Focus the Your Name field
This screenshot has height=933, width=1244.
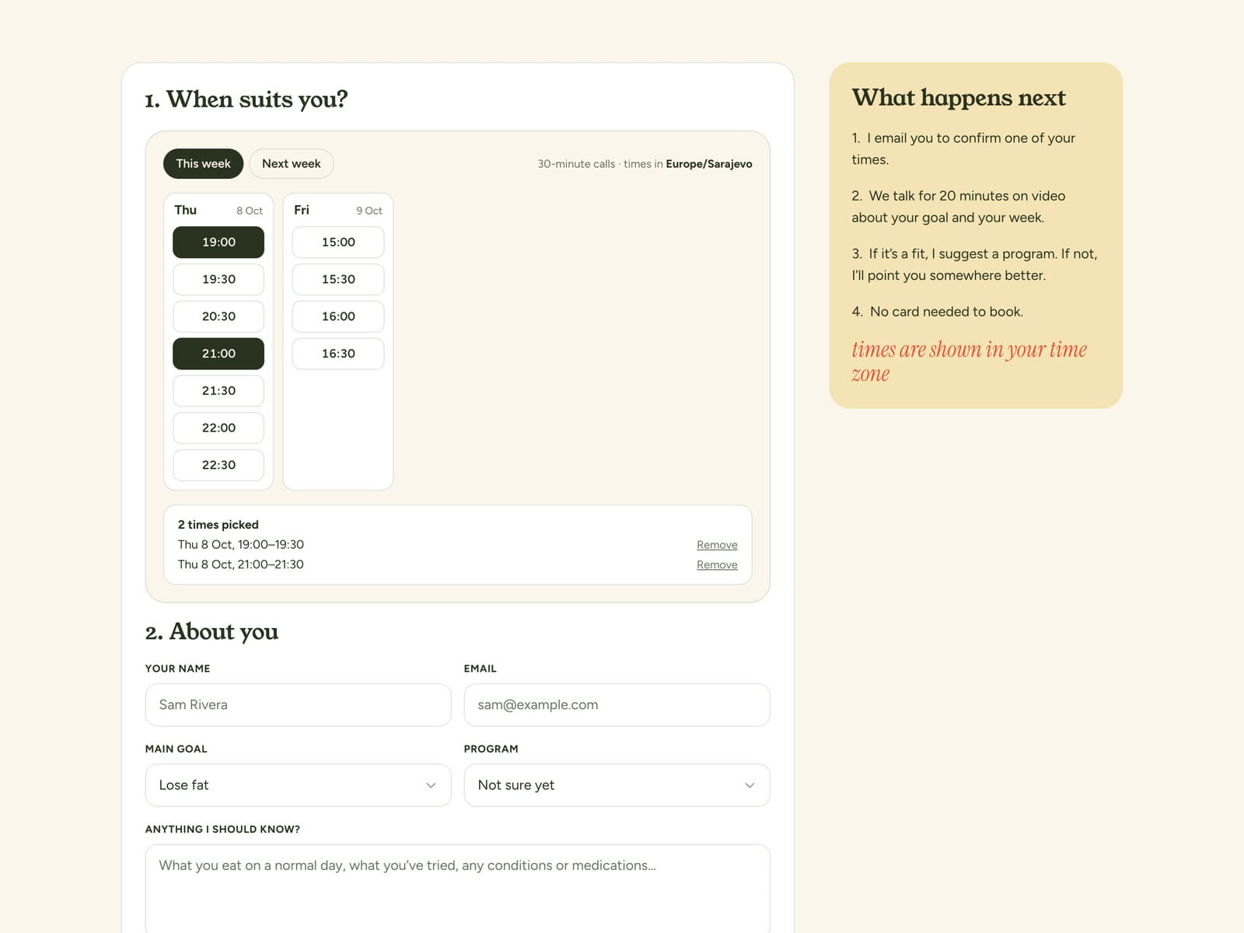pos(298,705)
